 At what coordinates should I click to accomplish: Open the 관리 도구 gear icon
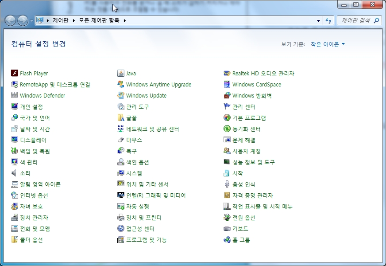coord(120,106)
